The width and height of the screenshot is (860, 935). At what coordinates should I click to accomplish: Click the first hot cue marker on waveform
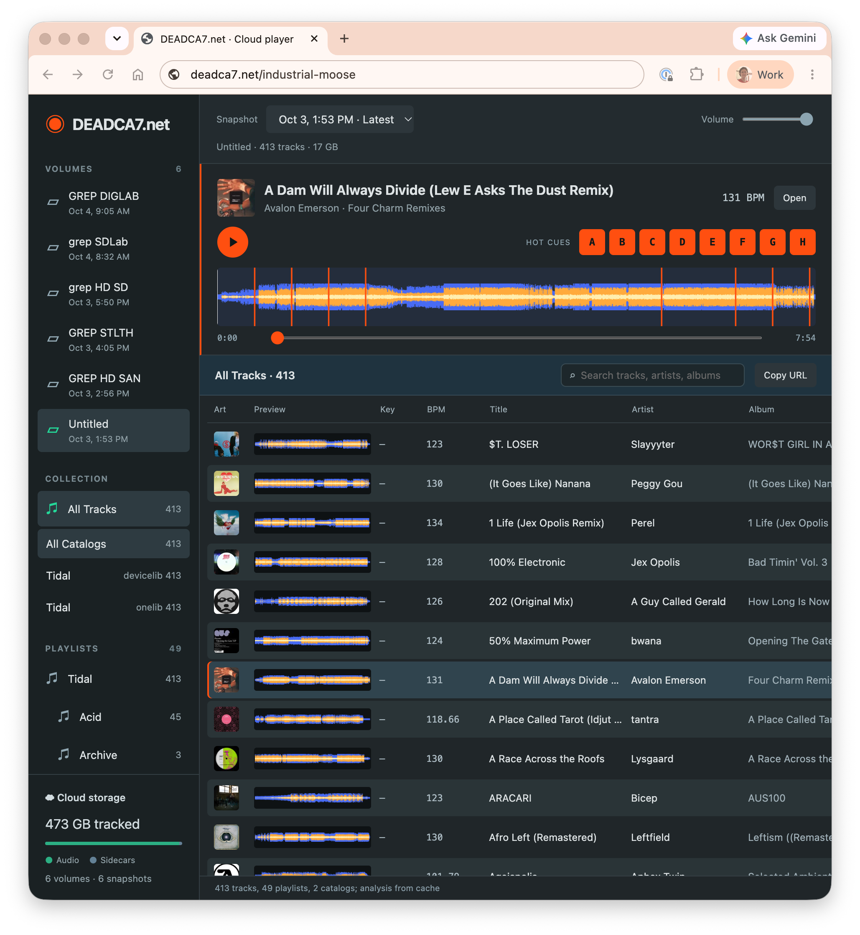254,296
